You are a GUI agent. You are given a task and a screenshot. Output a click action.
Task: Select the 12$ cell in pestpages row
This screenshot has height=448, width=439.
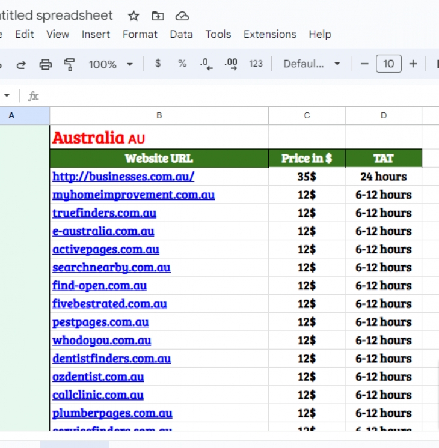coord(307,322)
